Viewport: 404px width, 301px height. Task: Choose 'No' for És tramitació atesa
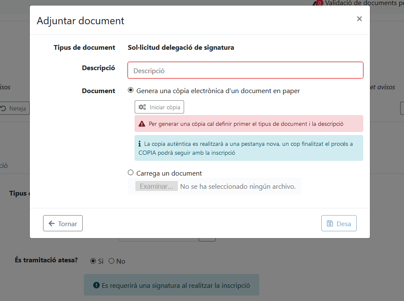pos(112,261)
